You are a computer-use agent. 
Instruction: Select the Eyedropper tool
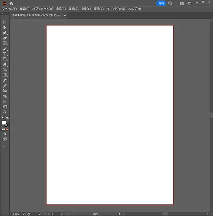pos(5,86)
